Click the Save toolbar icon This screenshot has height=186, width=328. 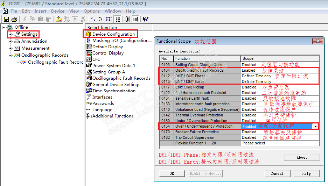coord(6,19)
